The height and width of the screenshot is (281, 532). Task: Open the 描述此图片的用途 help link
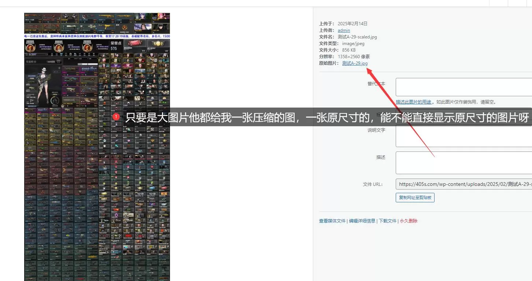(x=414, y=102)
